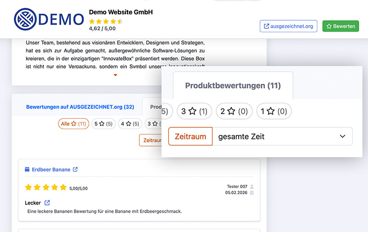Screen dimensions: 368x232
Task: Click the green Bewerten button
Action: point(340,26)
